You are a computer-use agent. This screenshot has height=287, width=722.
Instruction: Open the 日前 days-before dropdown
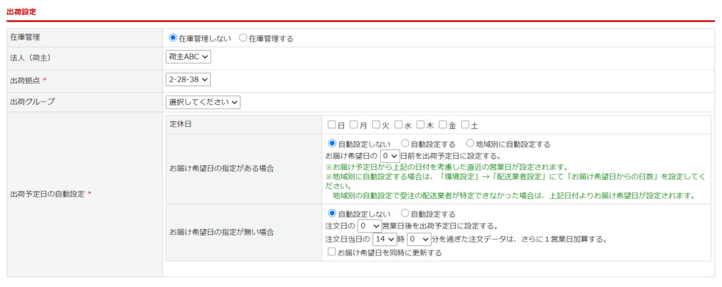coord(389,155)
